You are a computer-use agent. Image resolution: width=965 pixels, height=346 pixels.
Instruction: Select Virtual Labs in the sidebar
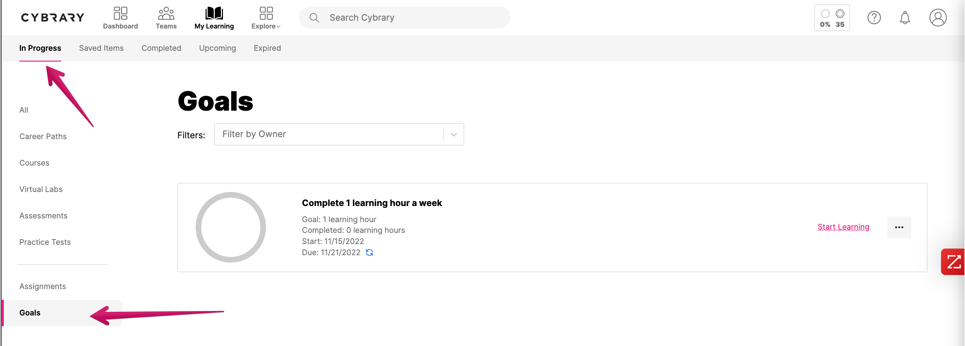coord(41,190)
